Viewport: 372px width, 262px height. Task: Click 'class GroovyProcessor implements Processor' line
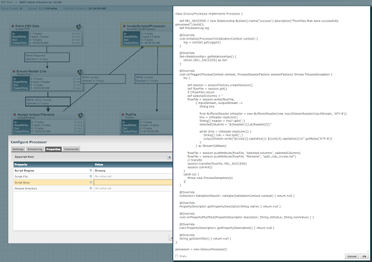tap(209, 14)
